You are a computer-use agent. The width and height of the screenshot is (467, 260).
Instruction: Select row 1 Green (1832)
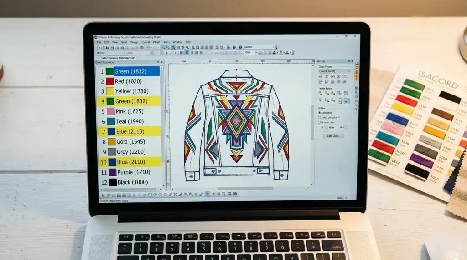point(129,71)
